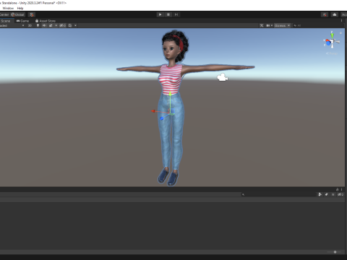Toggle hidden objects visibility count icon
Screen dimensions: 347x260
point(63,25)
